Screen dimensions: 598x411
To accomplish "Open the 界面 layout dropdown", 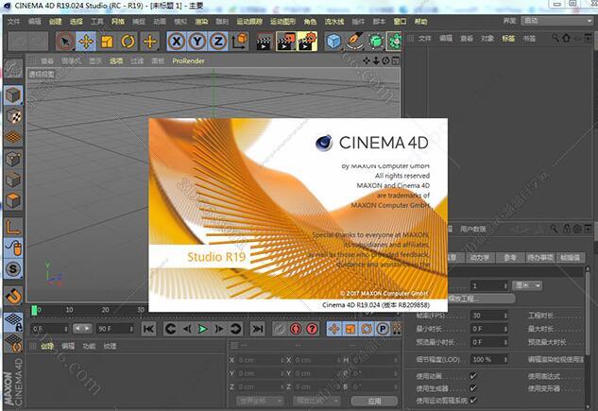I will 558,21.
